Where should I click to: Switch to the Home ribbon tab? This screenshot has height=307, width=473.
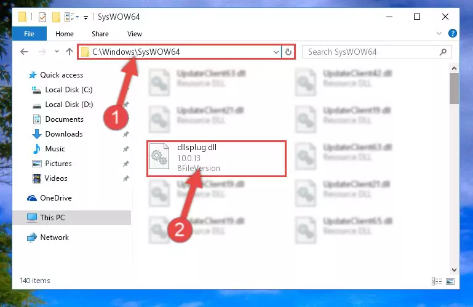coord(64,34)
